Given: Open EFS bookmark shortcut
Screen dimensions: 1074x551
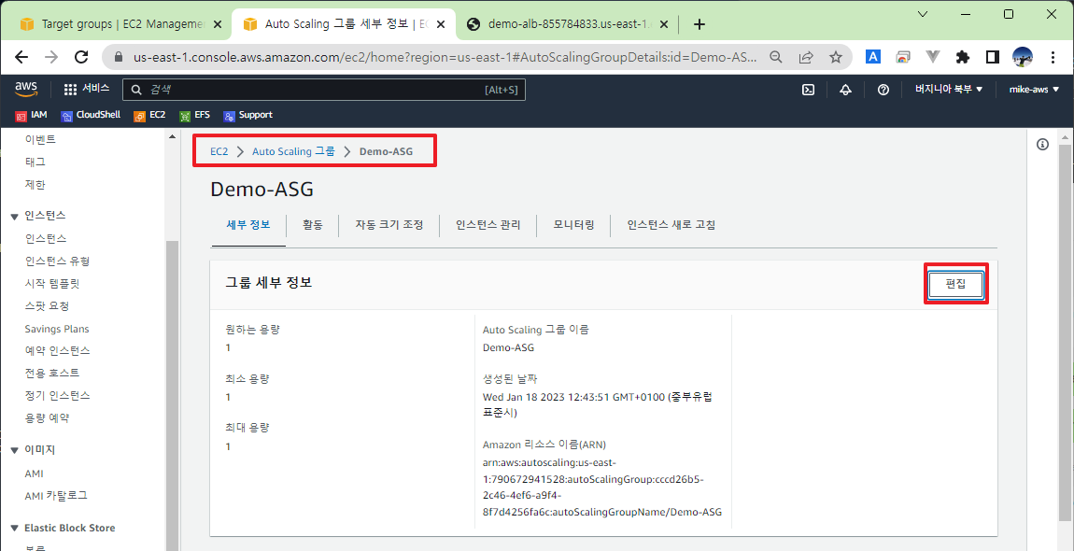Looking at the screenshot, I should click(x=194, y=115).
